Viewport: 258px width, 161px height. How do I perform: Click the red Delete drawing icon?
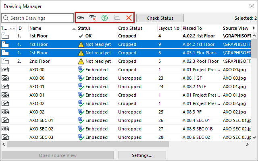click(129, 18)
